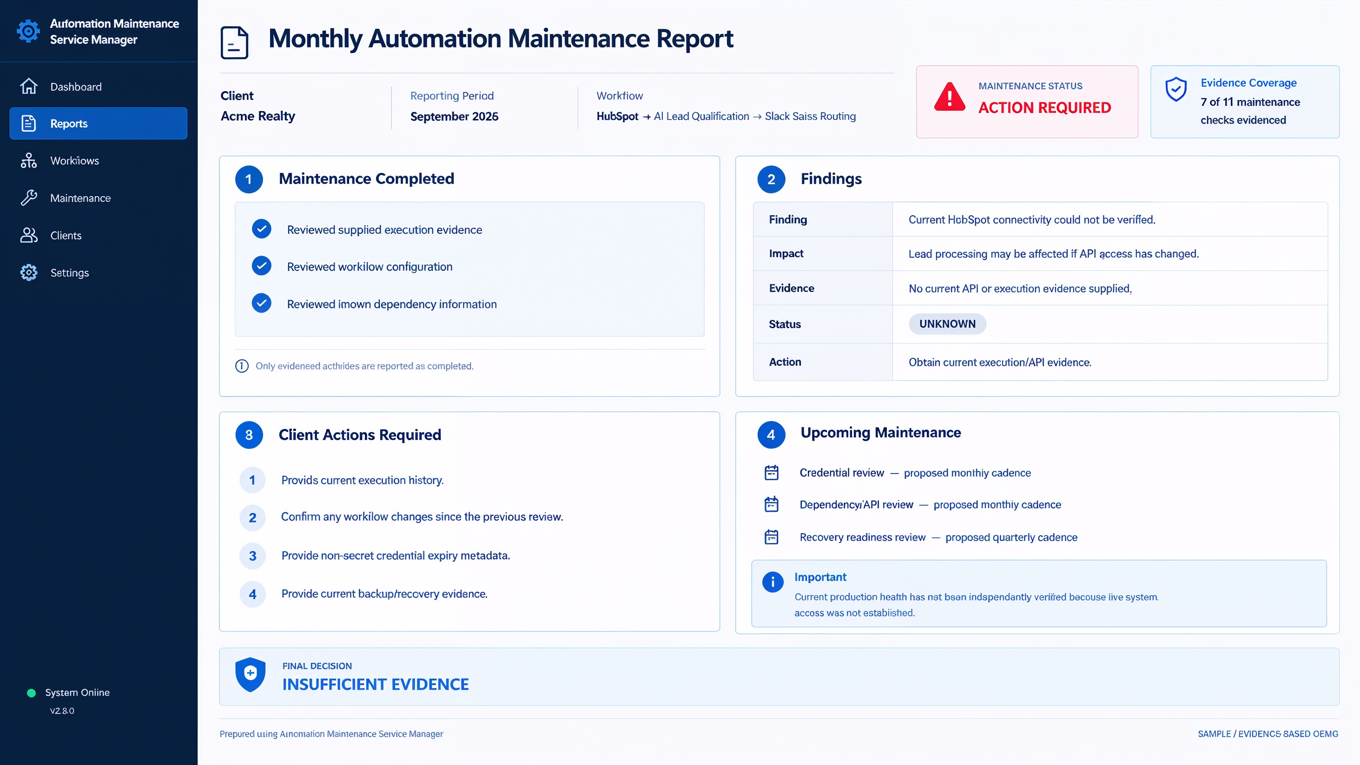The height and width of the screenshot is (765, 1360).
Task: Click the Important production health notice
Action: (x=1038, y=594)
